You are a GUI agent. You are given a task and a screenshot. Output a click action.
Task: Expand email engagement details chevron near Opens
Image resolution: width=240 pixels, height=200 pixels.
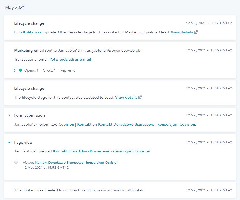tap(15, 70)
